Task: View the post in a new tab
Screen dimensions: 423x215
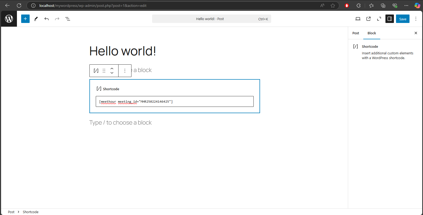Action: [x=369, y=19]
